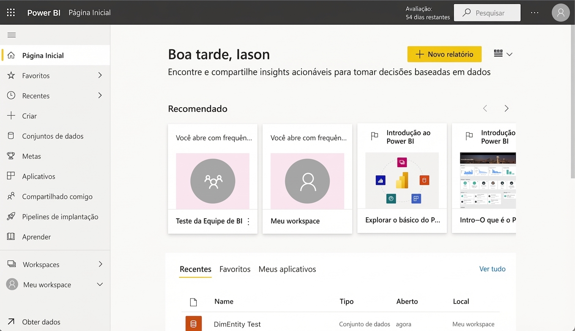Click the Conjuntos de dados cylinder icon
Viewport: 575px width, 331px height.
pyautogui.click(x=11, y=136)
